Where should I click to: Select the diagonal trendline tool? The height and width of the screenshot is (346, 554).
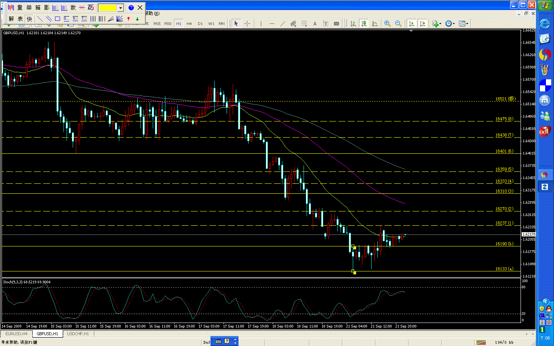click(283, 23)
